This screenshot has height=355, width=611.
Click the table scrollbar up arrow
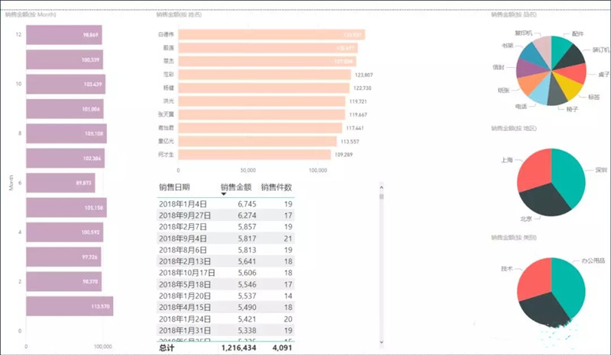pyautogui.click(x=381, y=187)
